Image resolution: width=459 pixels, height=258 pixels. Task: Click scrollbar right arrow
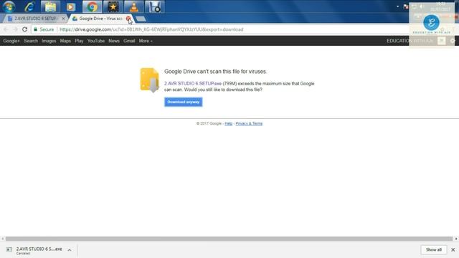click(x=456, y=239)
